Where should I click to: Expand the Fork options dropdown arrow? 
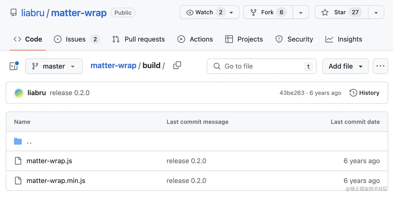(301, 12)
